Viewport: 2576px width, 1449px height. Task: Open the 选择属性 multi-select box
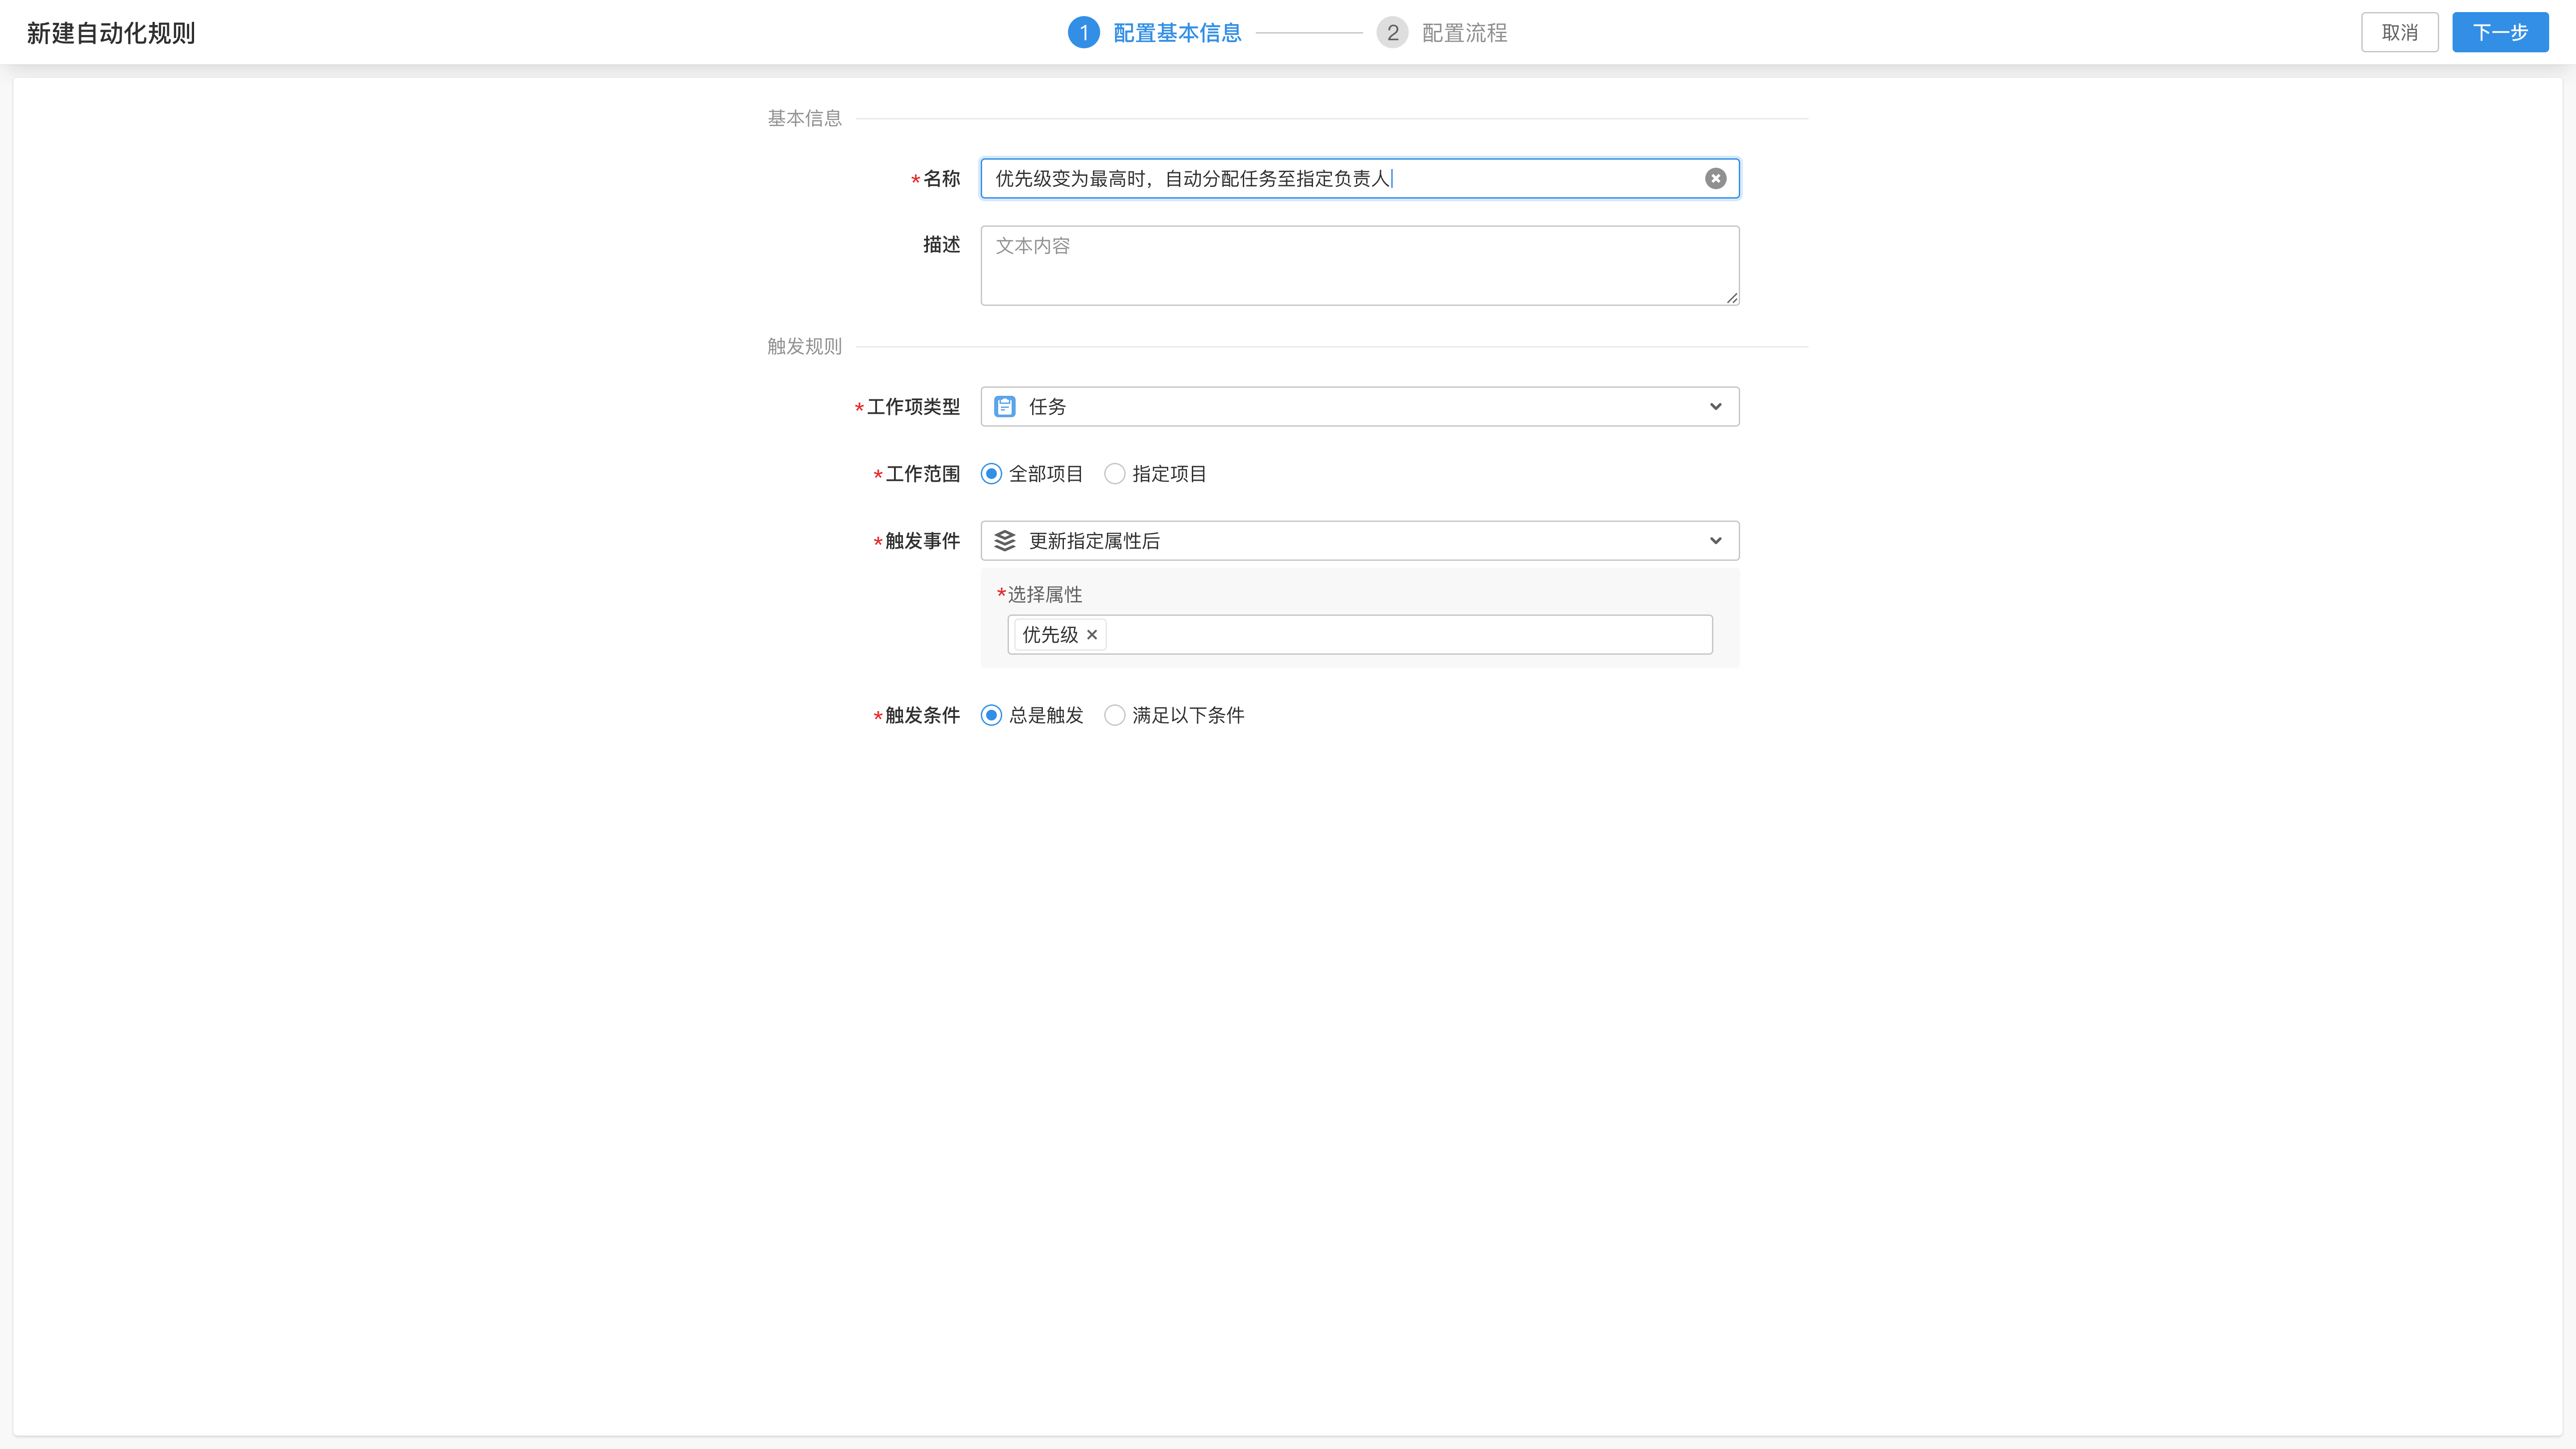click(1360, 634)
